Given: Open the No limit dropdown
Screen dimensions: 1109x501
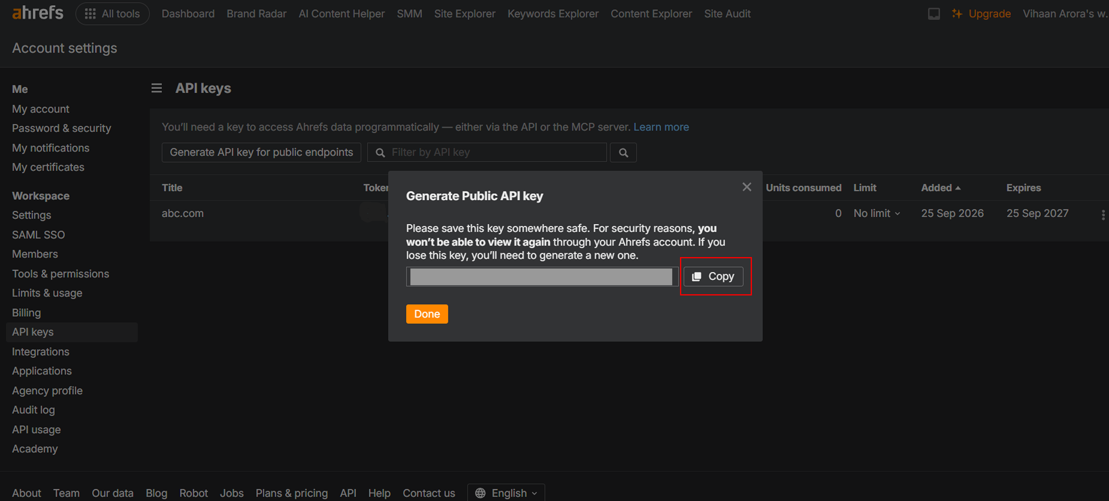Looking at the screenshot, I should click(x=877, y=214).
